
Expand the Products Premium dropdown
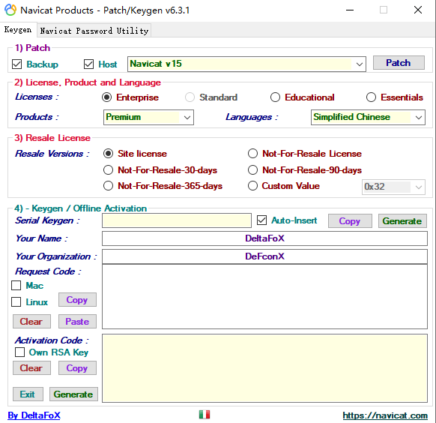(148, 117)
